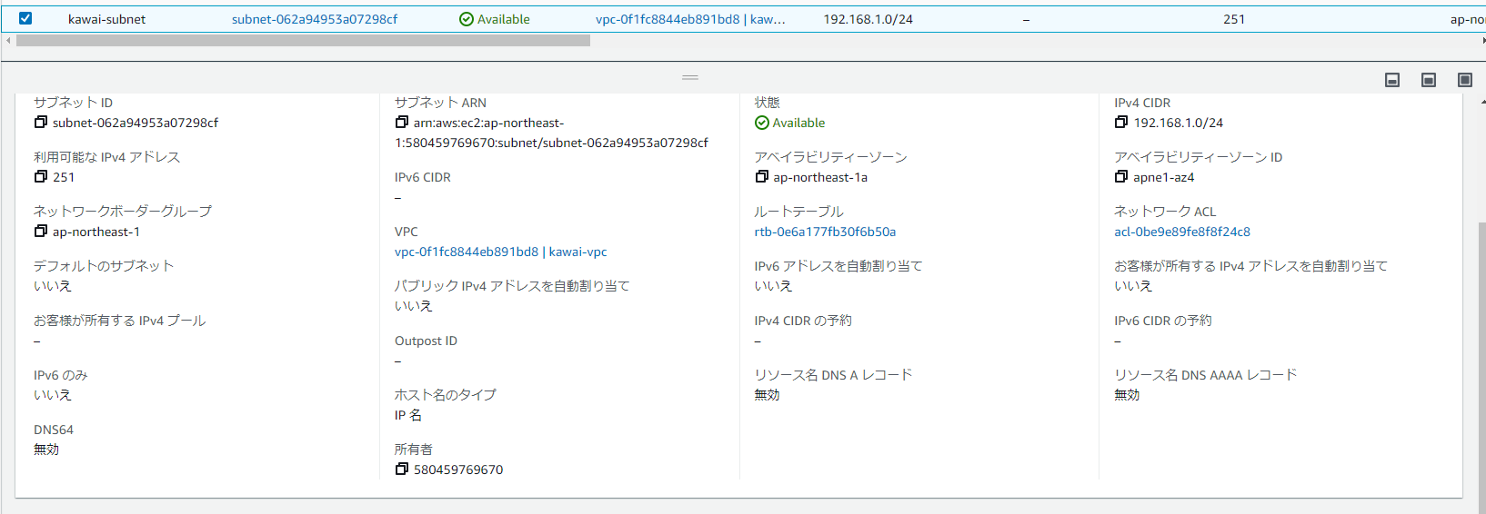Click 'IPv4 CIDR の予約' label
The width and height of the screenshot is (1486, 514).
click(x=803, y=321)
